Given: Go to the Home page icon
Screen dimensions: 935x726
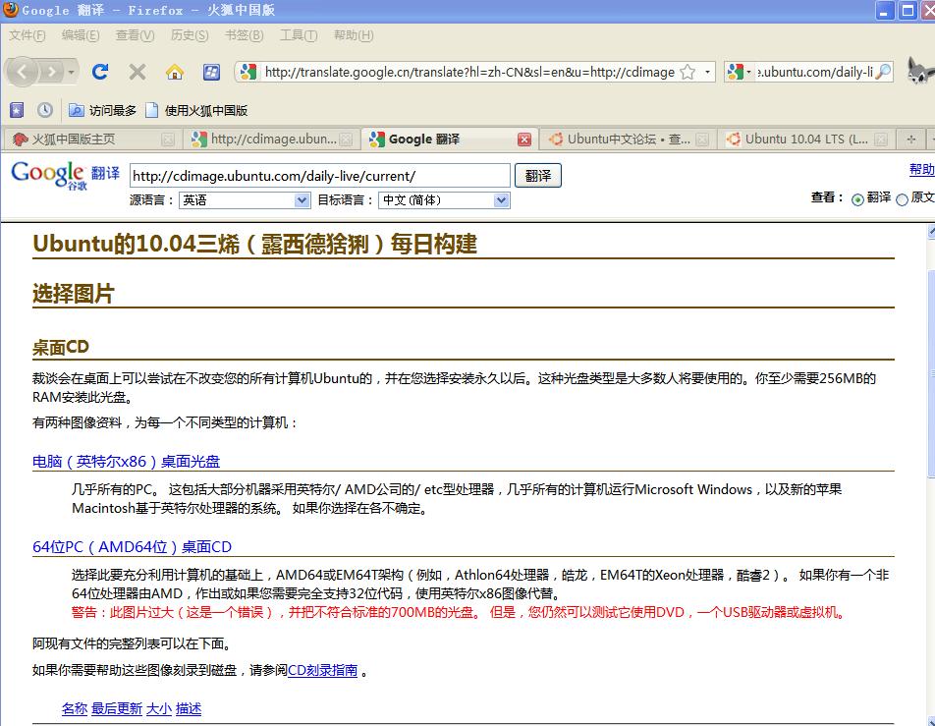Looking at the screenshot, I should coord(175,72).
